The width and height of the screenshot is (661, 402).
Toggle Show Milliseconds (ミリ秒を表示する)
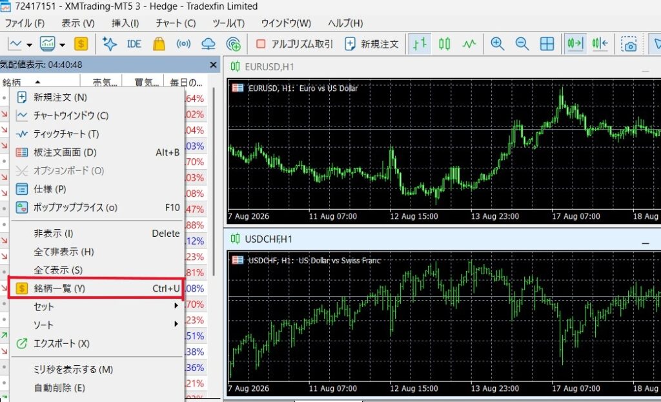[x=97, y=370]
